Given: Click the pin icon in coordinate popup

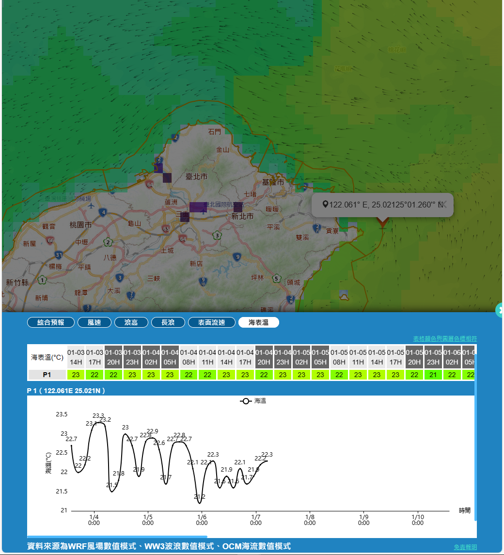Looking at the screenshot, I should [x=325, y=205].
